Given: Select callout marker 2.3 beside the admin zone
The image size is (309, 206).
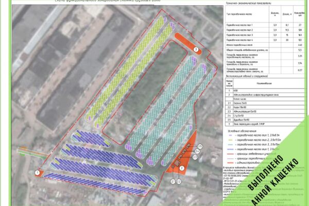Looking at the screenshot, I should (195, 157).
